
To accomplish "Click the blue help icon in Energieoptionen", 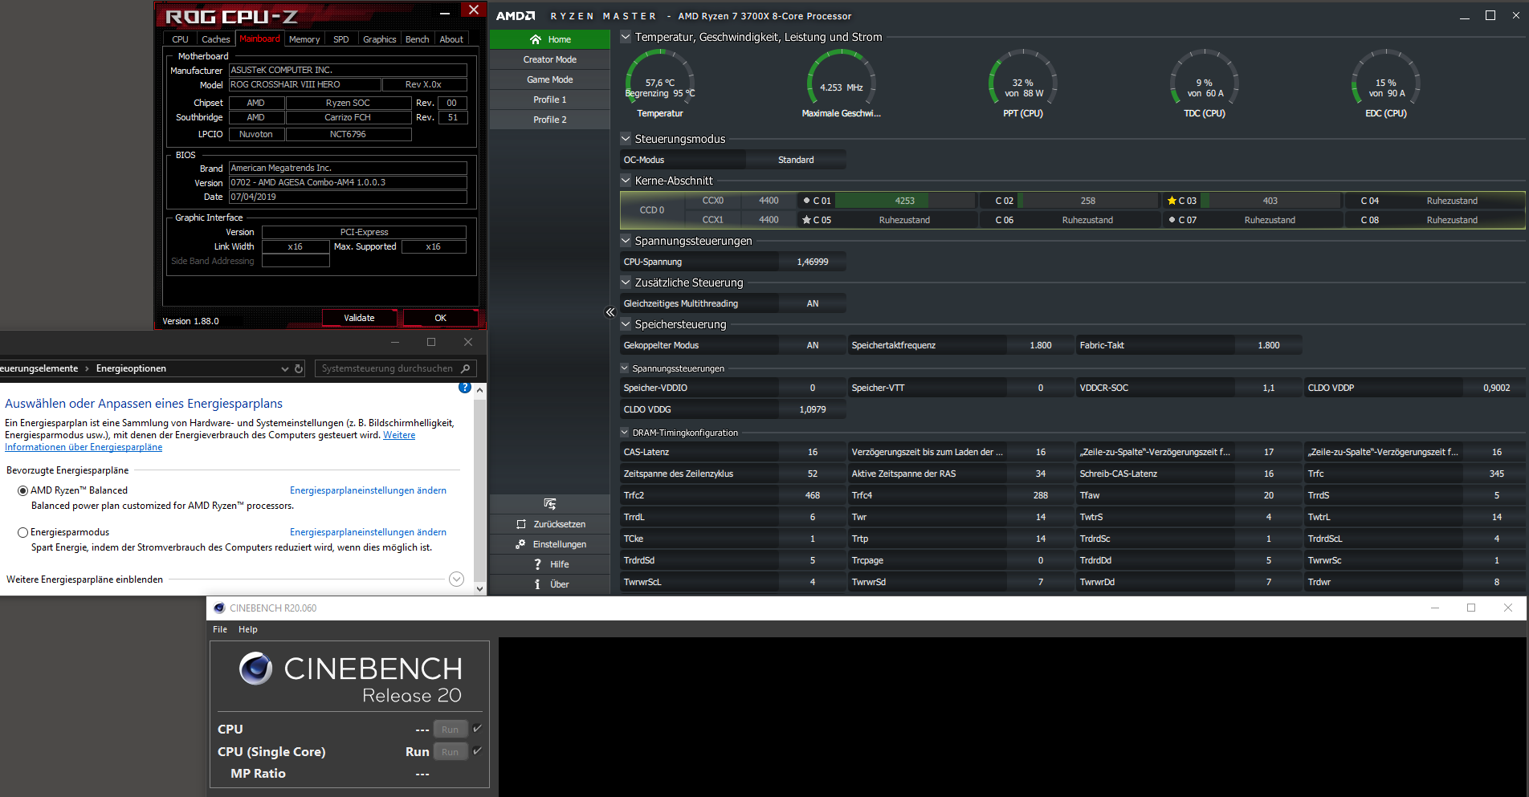I will pyautogui.click(x=464, y=388).
